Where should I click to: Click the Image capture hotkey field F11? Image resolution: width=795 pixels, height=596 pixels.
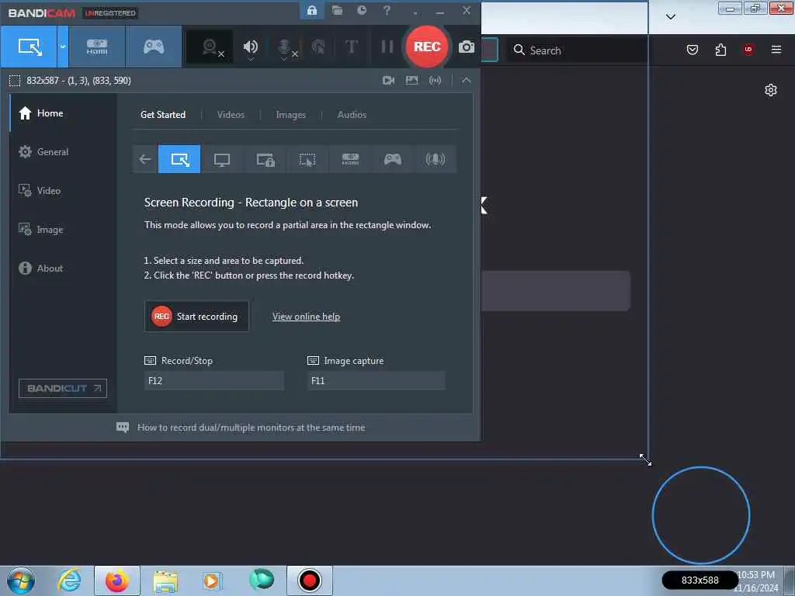coord(377,380)
